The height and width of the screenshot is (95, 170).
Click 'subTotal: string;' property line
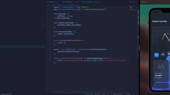(x=65, y=16)
